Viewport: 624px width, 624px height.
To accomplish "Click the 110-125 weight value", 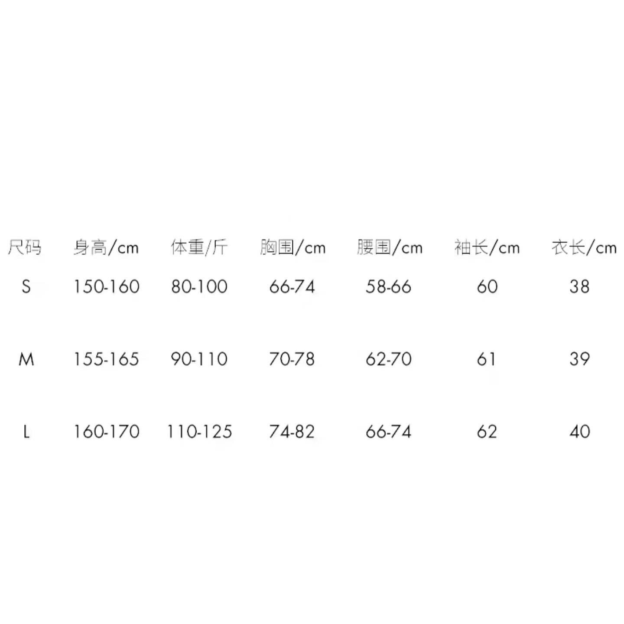I will click(x=199, y=432).
